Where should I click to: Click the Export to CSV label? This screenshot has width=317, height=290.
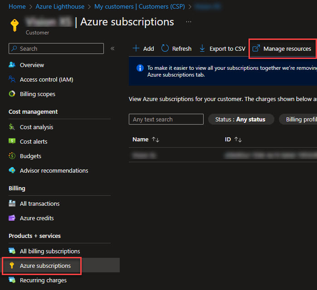click(x=227, y=48)
